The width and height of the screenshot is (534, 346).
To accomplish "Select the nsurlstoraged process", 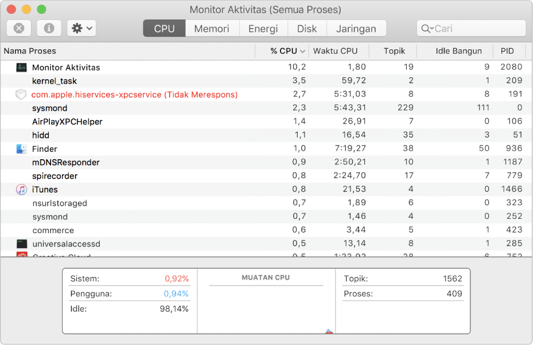I will tap(266, 203).
